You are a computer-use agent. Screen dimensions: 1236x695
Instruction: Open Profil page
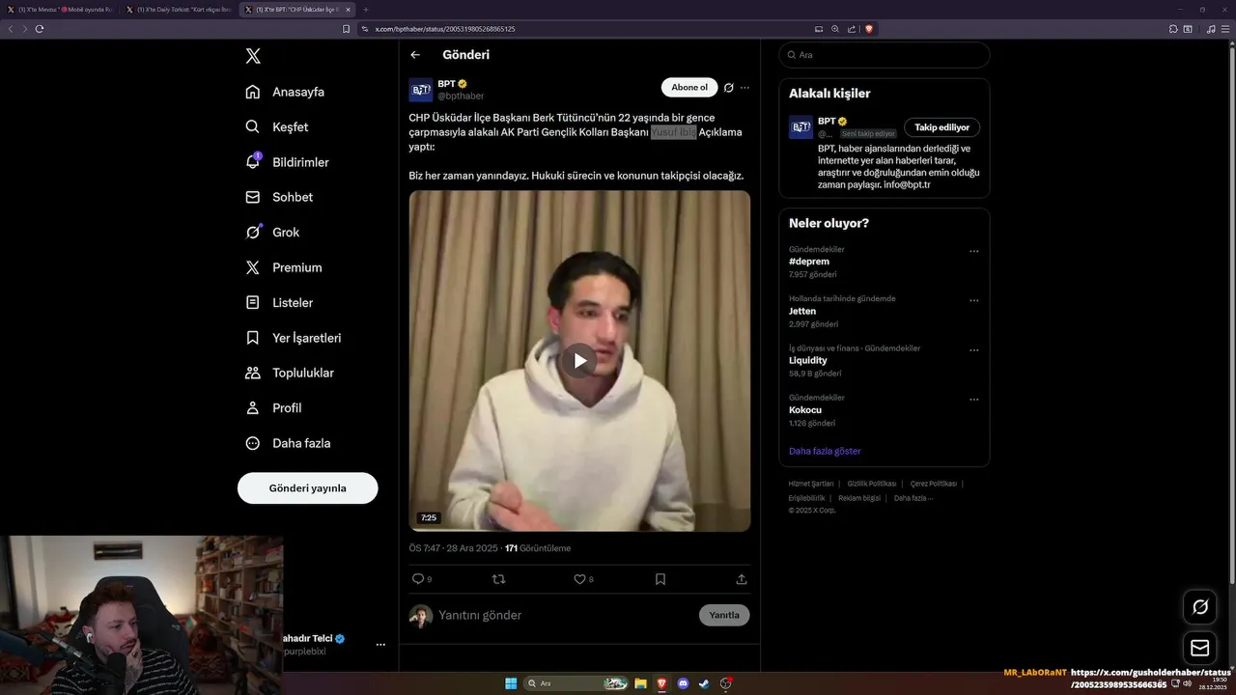(273, 407)
